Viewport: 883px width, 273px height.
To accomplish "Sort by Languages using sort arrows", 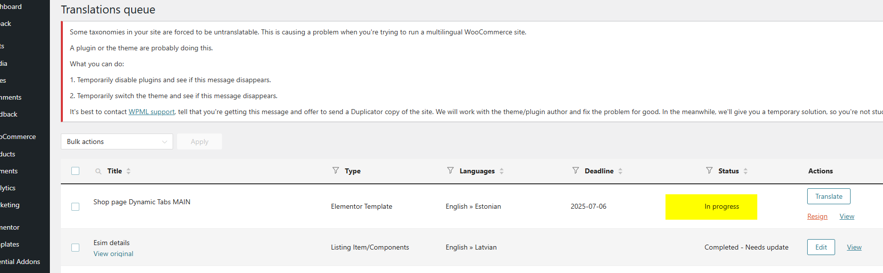I will pos(502,171).
